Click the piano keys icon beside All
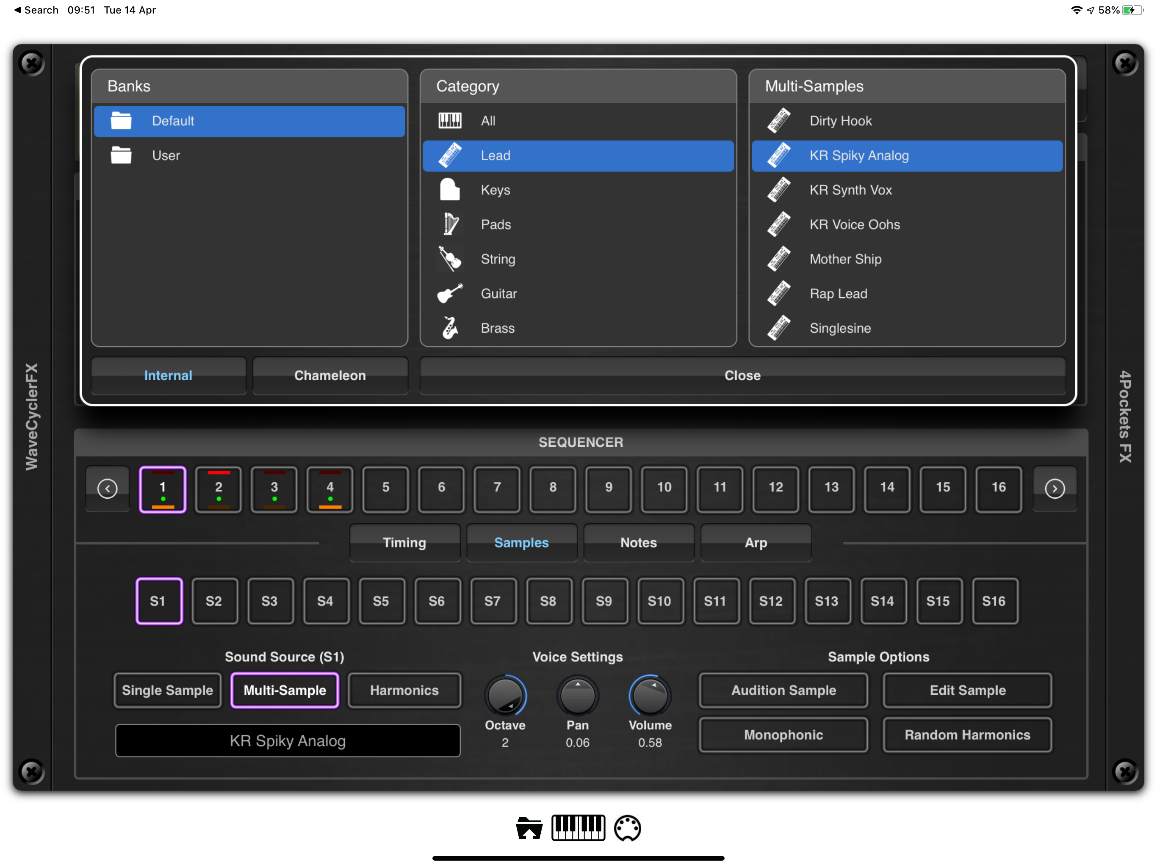The height and width of the screenshot is (867, 1157). pyautogui.click(x=450, y=120)
